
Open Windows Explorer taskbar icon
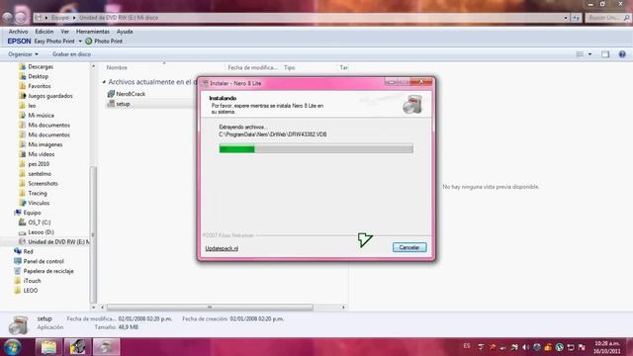coord(48,347)
